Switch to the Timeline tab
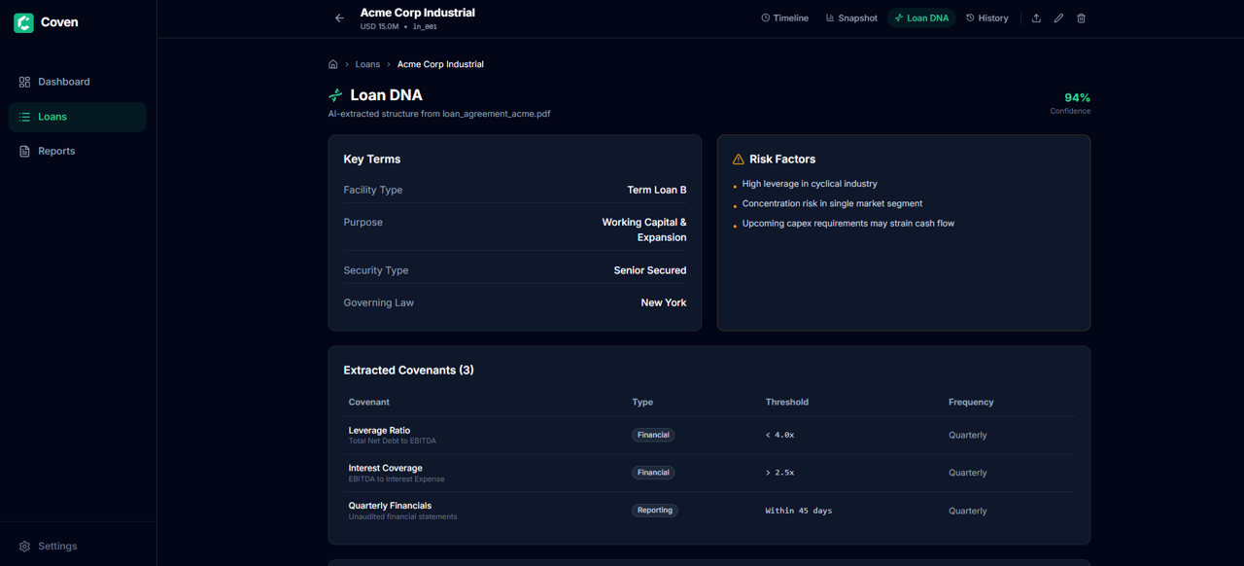Viewport: 1244px width, 566px height. pos(784,18)
